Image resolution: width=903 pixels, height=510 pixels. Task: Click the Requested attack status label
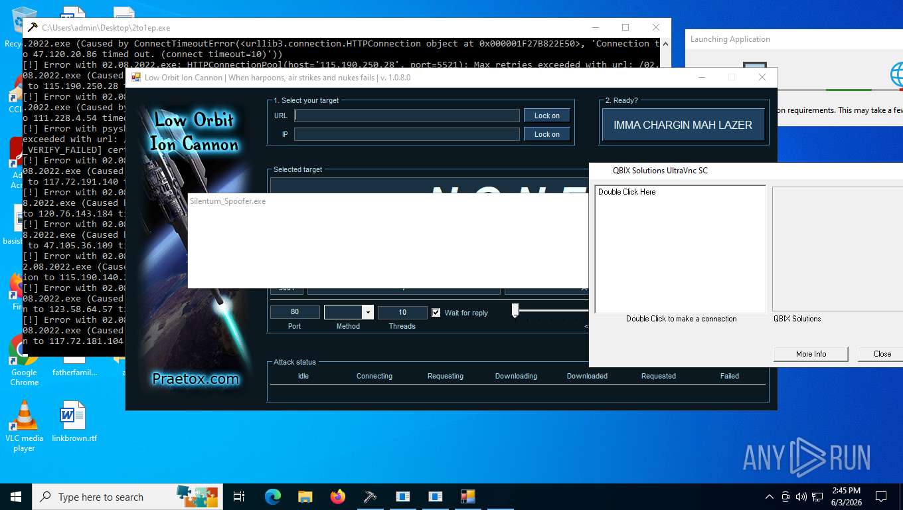pyautogui.click(x=659, y=376)
